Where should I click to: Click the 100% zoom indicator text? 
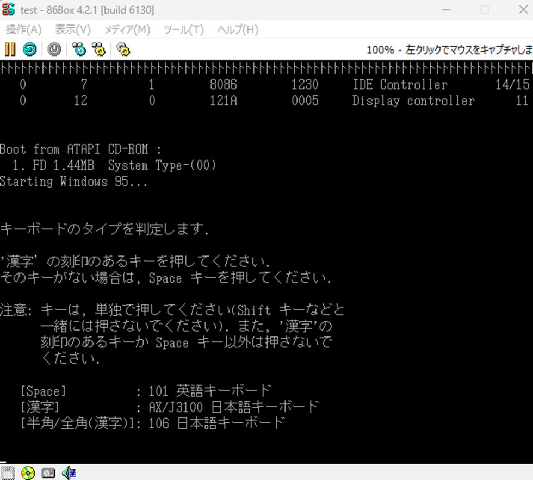point(380,49)
